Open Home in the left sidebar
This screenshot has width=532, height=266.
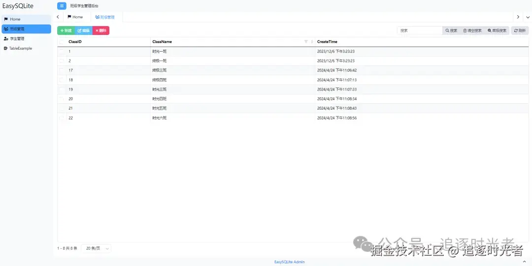pyautogui.click(x=26, y=19)
